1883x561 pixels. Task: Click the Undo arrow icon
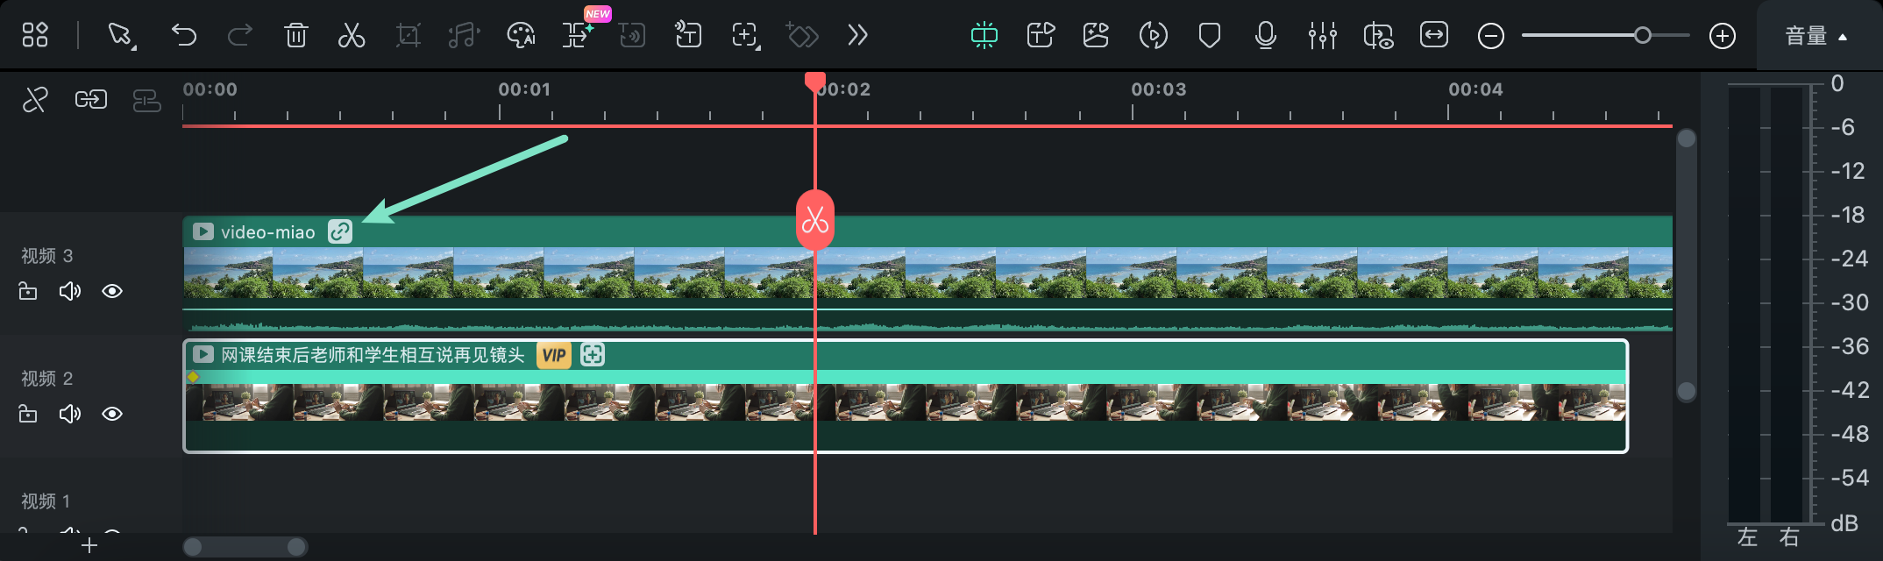tap(183, 35)
